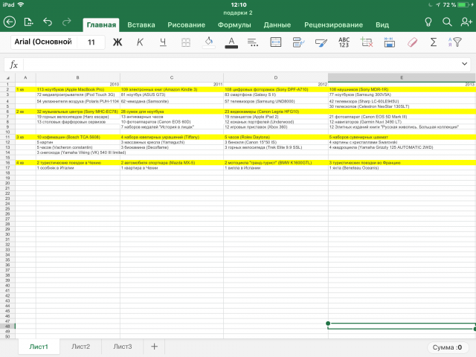
Task: Open the wrap text icon
Action: [298, 42]
